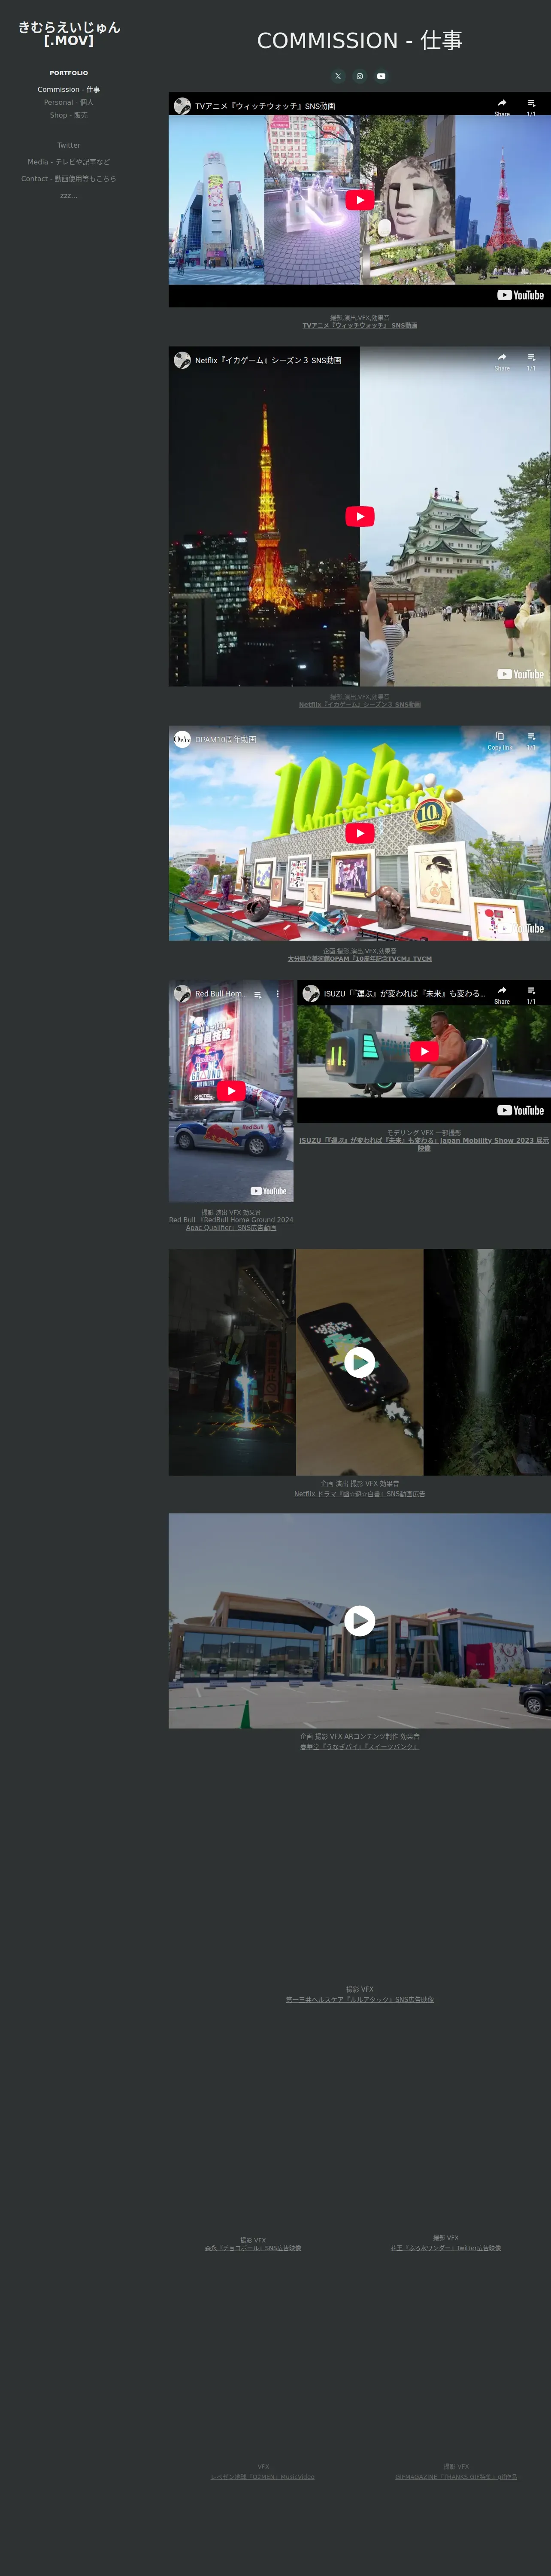The image size is (551, 2576).
Task: Click the PORTFOLIO sidebar heading
Action: (69, 73)
